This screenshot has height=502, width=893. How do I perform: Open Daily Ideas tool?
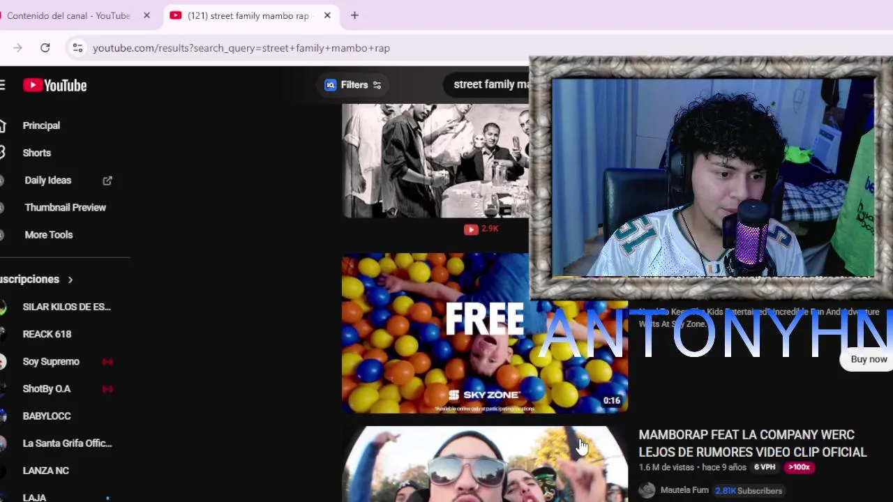pos(48,180)
